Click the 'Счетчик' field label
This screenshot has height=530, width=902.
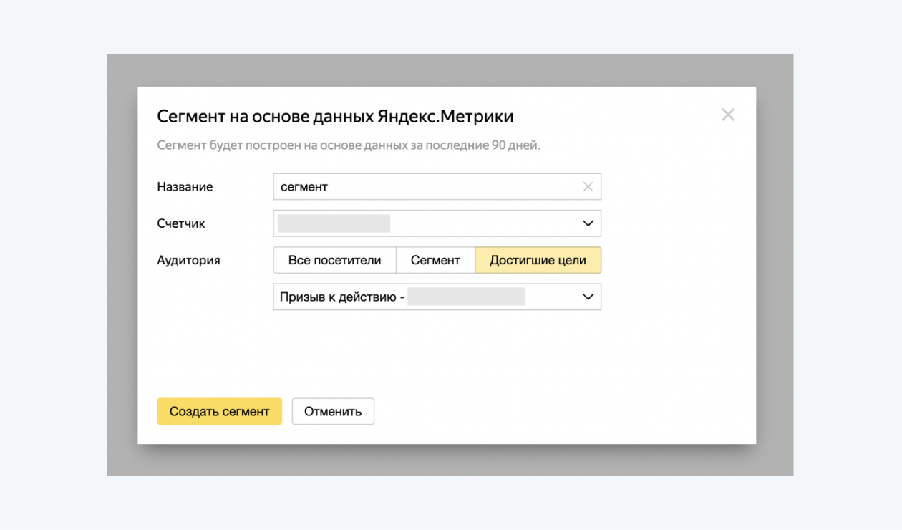(x=181, y=223)
